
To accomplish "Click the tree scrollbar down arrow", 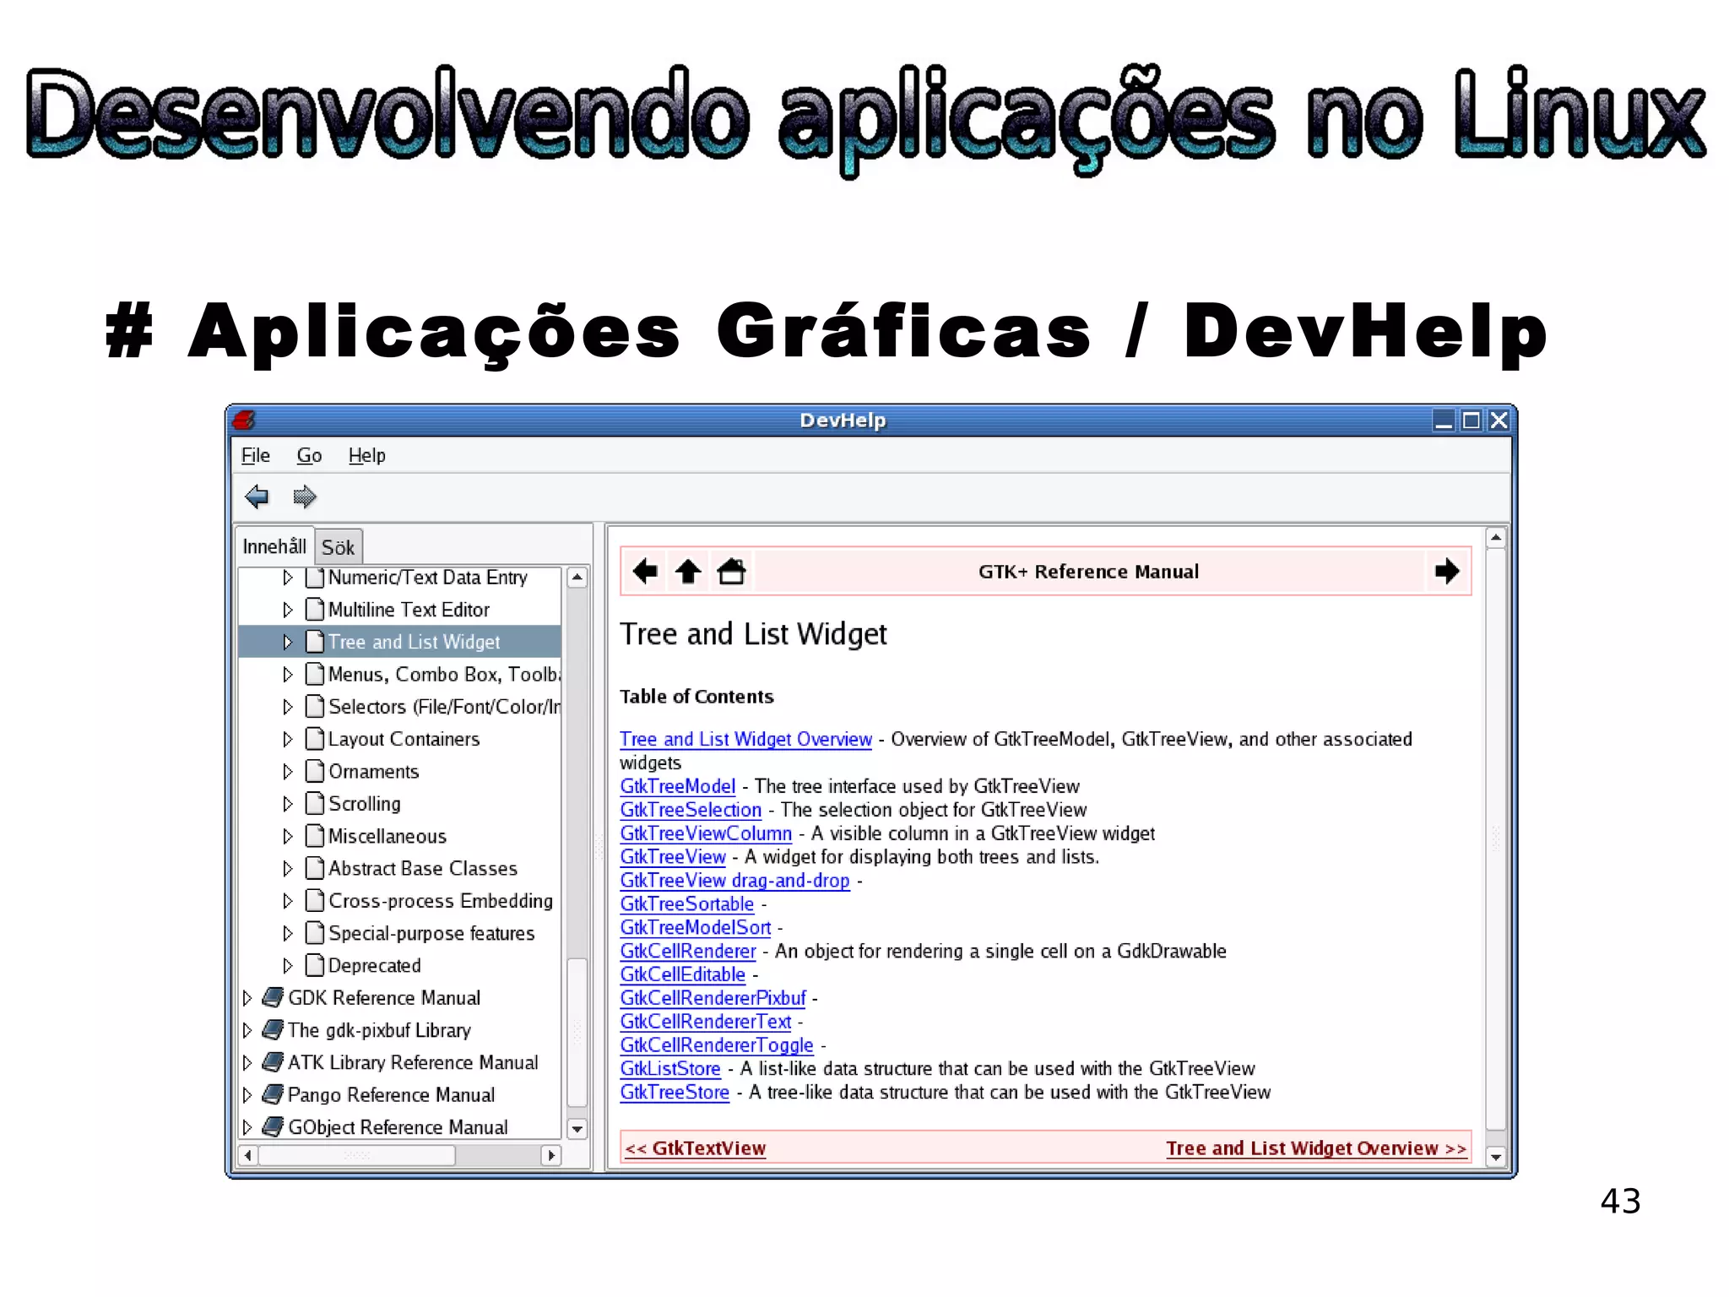I will point(577,1129).
